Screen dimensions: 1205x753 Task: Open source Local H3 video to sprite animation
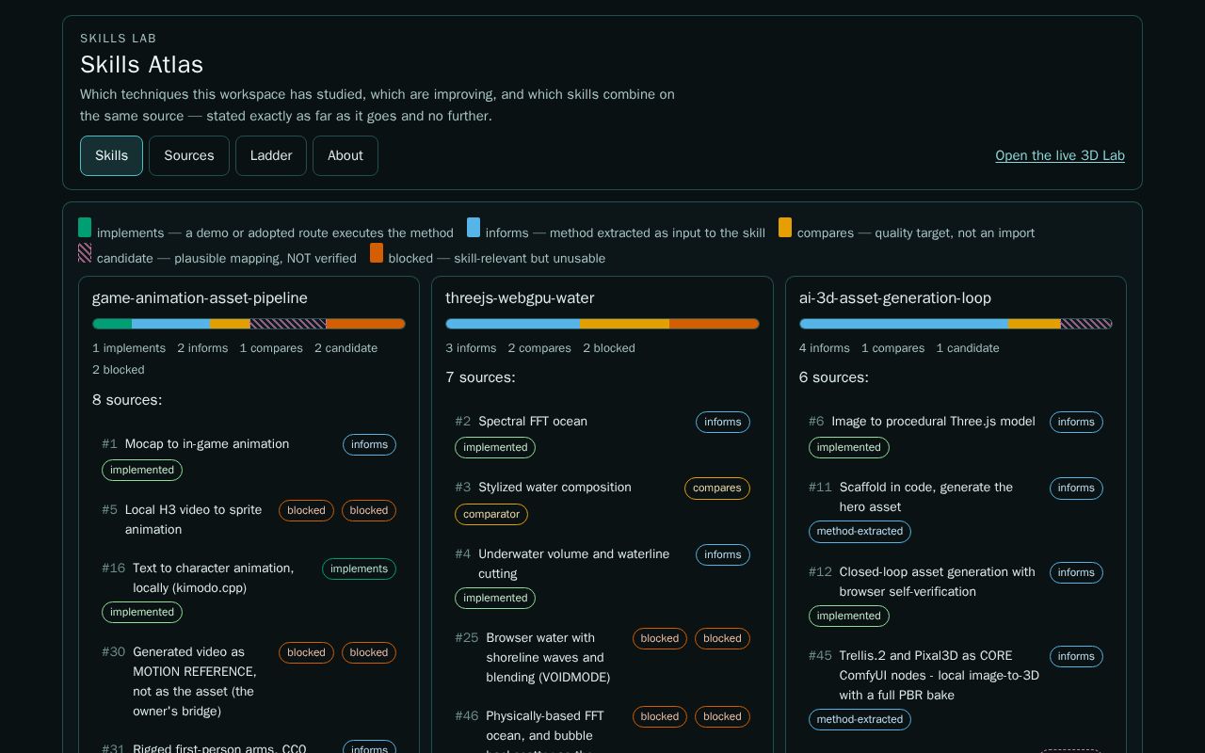[194, 520]
